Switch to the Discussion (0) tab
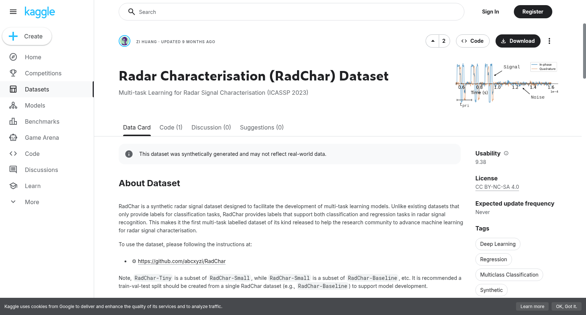 211,127
